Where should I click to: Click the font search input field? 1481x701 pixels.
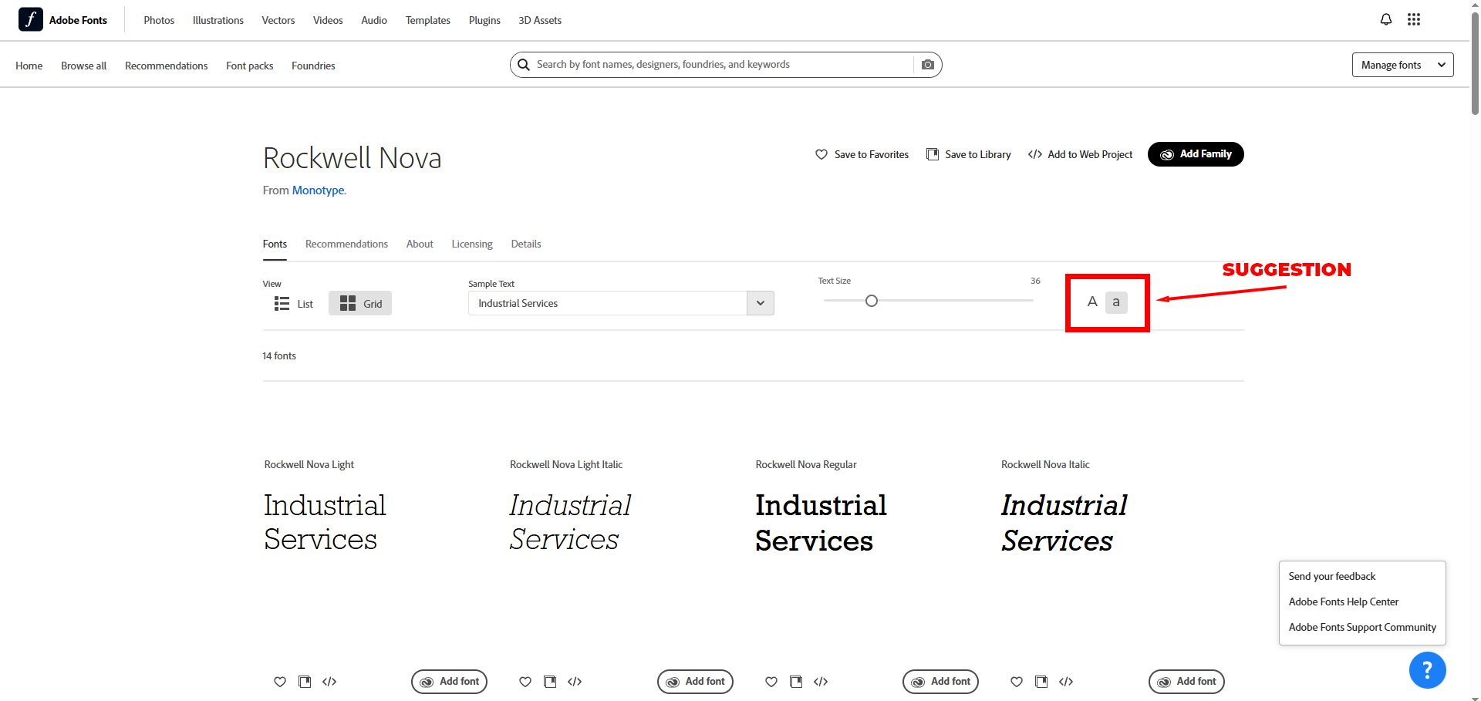(724, 65)
